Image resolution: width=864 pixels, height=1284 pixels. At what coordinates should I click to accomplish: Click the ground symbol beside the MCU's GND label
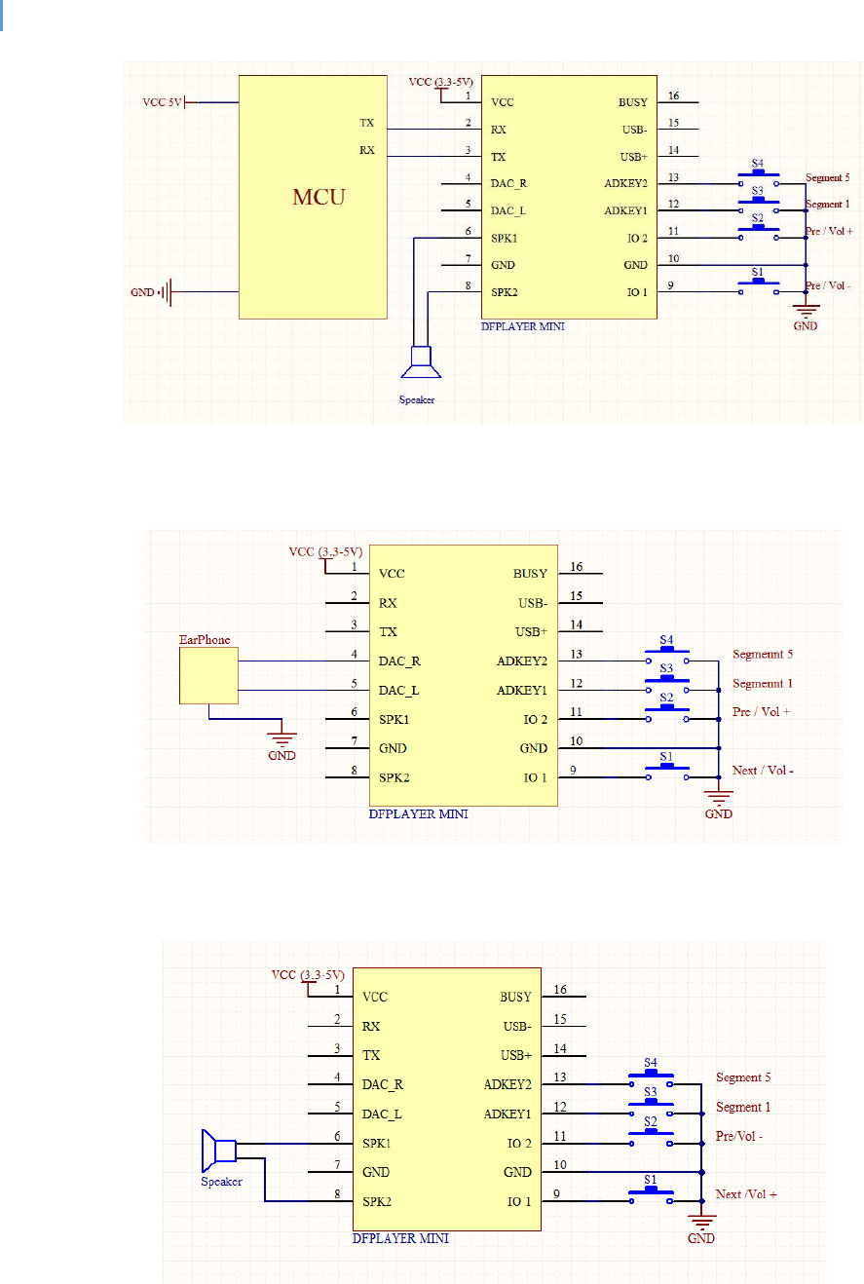[167, 290]
